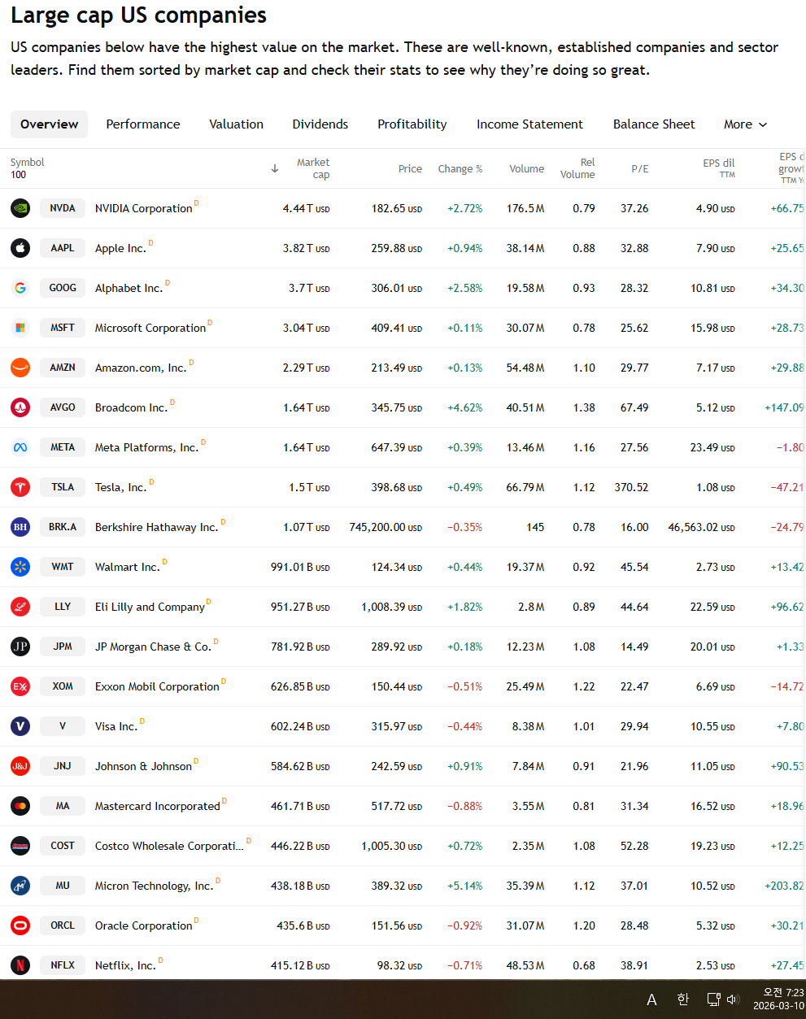Click the Oracle logo icon

pyautogui.click(x=20, y=925)
